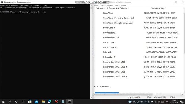Click the Command Prompt title bar icon
Screen dimensions: 185x104
tap(2, 2)
